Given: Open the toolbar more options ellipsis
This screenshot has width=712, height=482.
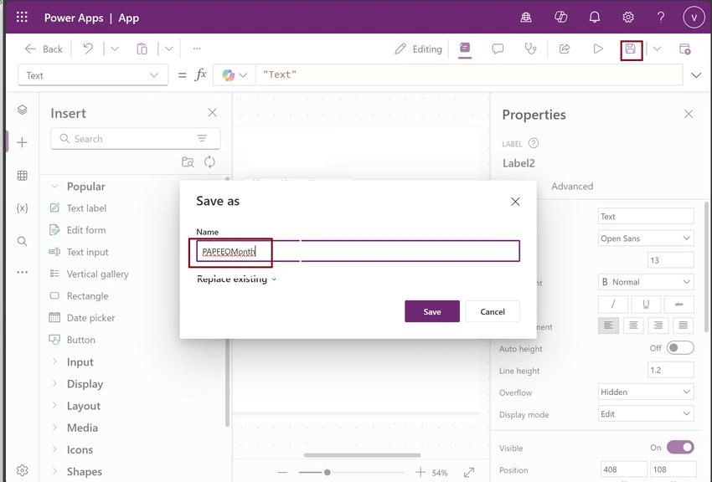Looking at the screenshot, I should [197, 49].
